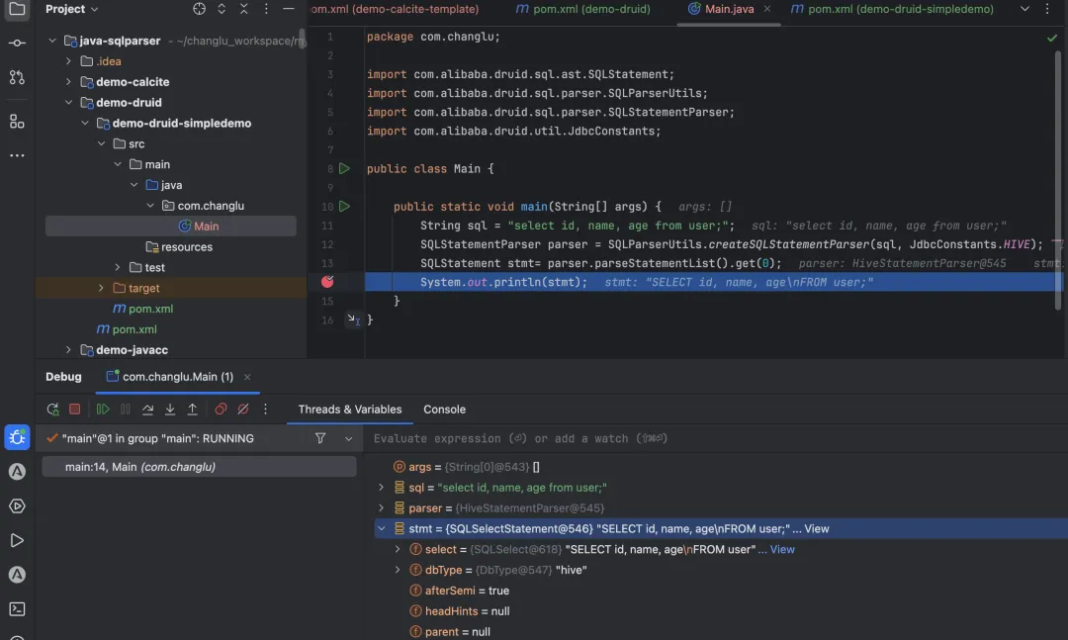Remove the breakpoint on line 14
This screenshot has width=1068, height=640.
327,282
